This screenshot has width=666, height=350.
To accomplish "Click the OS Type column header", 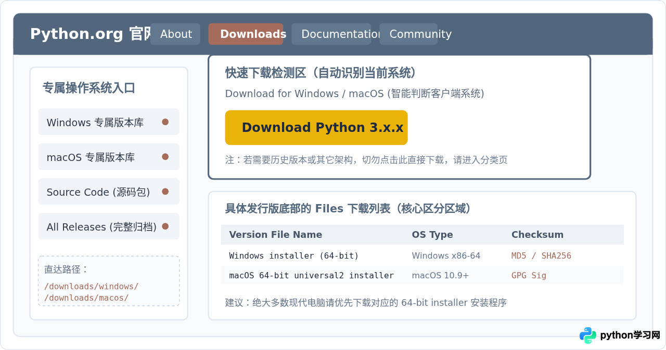I will coord(432,235).
